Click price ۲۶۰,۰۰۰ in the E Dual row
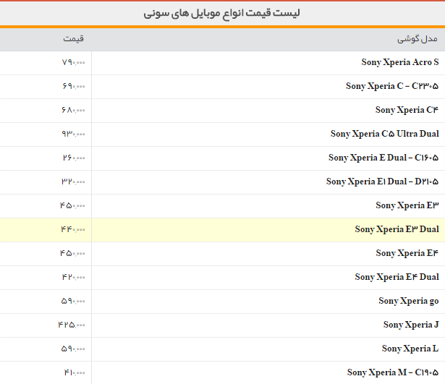The width and height of the screenshot is (445, 384). point(74,158)
